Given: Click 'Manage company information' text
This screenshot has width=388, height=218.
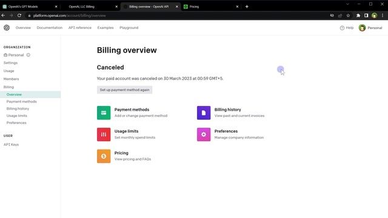Looking at the screenshot, I should point(239,137).
